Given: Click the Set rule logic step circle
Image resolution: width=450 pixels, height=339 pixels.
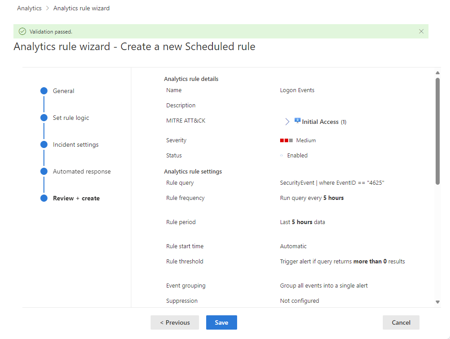Looking at the screenshot, I should point(43,118).
